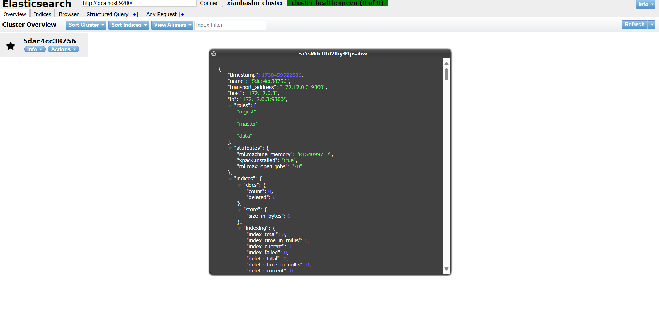
Task: Collapse the "indices" object in JSON
Action: (x=230, y=179)
